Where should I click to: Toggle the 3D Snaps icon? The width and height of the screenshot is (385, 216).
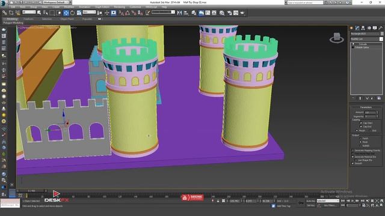tap(122, 13)
